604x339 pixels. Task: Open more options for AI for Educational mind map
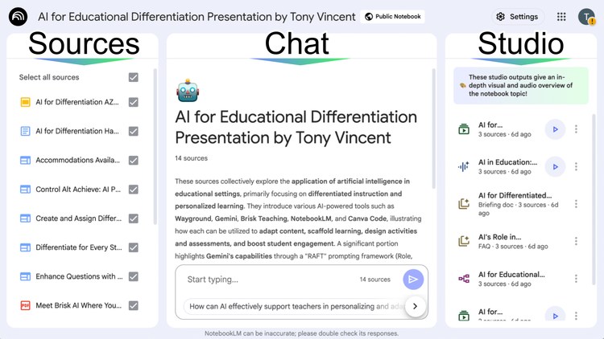(576, 279)
